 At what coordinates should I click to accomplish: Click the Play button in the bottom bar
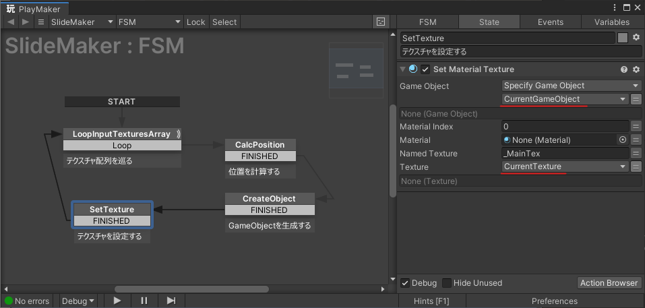pyautogui.click(x=117, y=301)
